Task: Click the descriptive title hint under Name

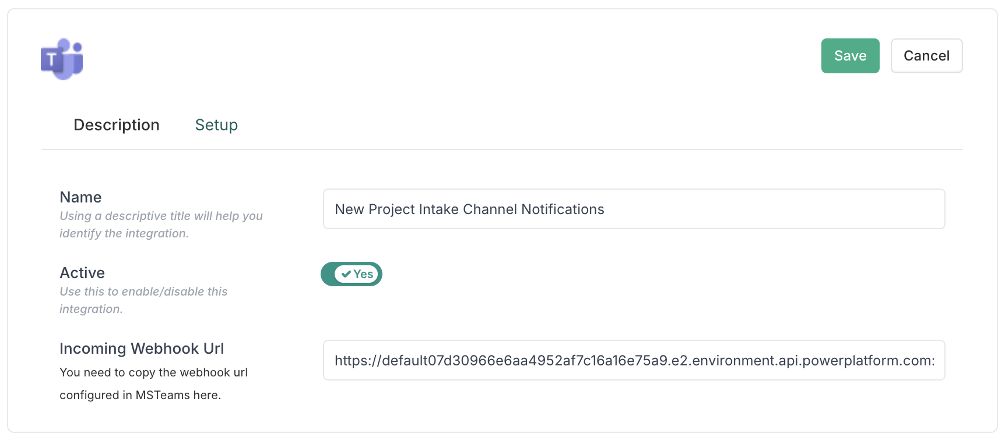Action: tap(161, 225)
